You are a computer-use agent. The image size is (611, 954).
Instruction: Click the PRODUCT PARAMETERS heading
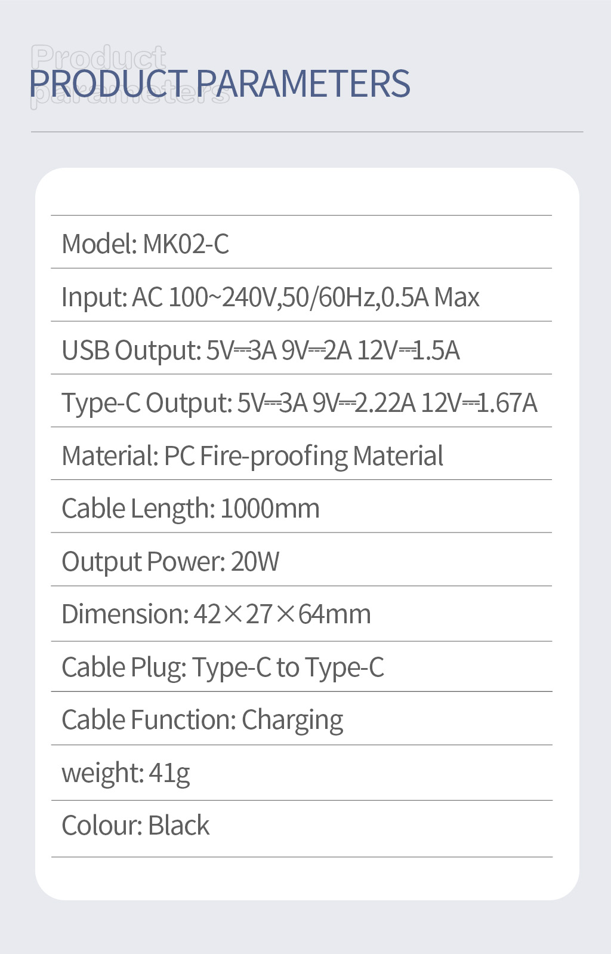[220, 83]
